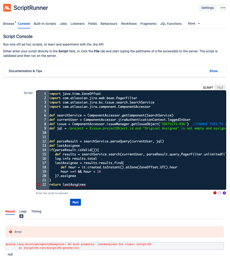Click the Logs count badge showing 4
Screen dimensions: 230x268
21,216
